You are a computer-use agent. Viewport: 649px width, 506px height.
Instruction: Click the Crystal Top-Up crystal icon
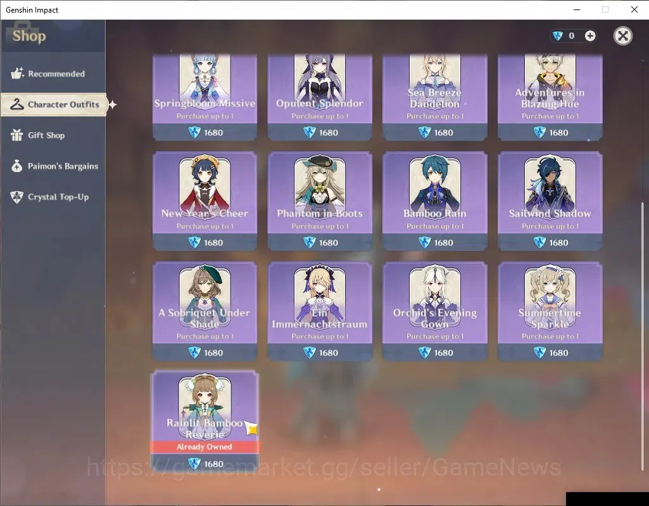pos(17,197)
